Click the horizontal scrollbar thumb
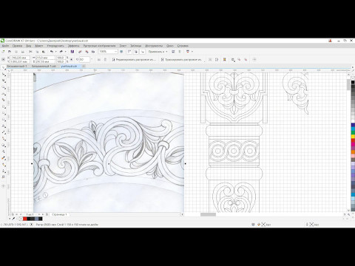 (208, 214)
